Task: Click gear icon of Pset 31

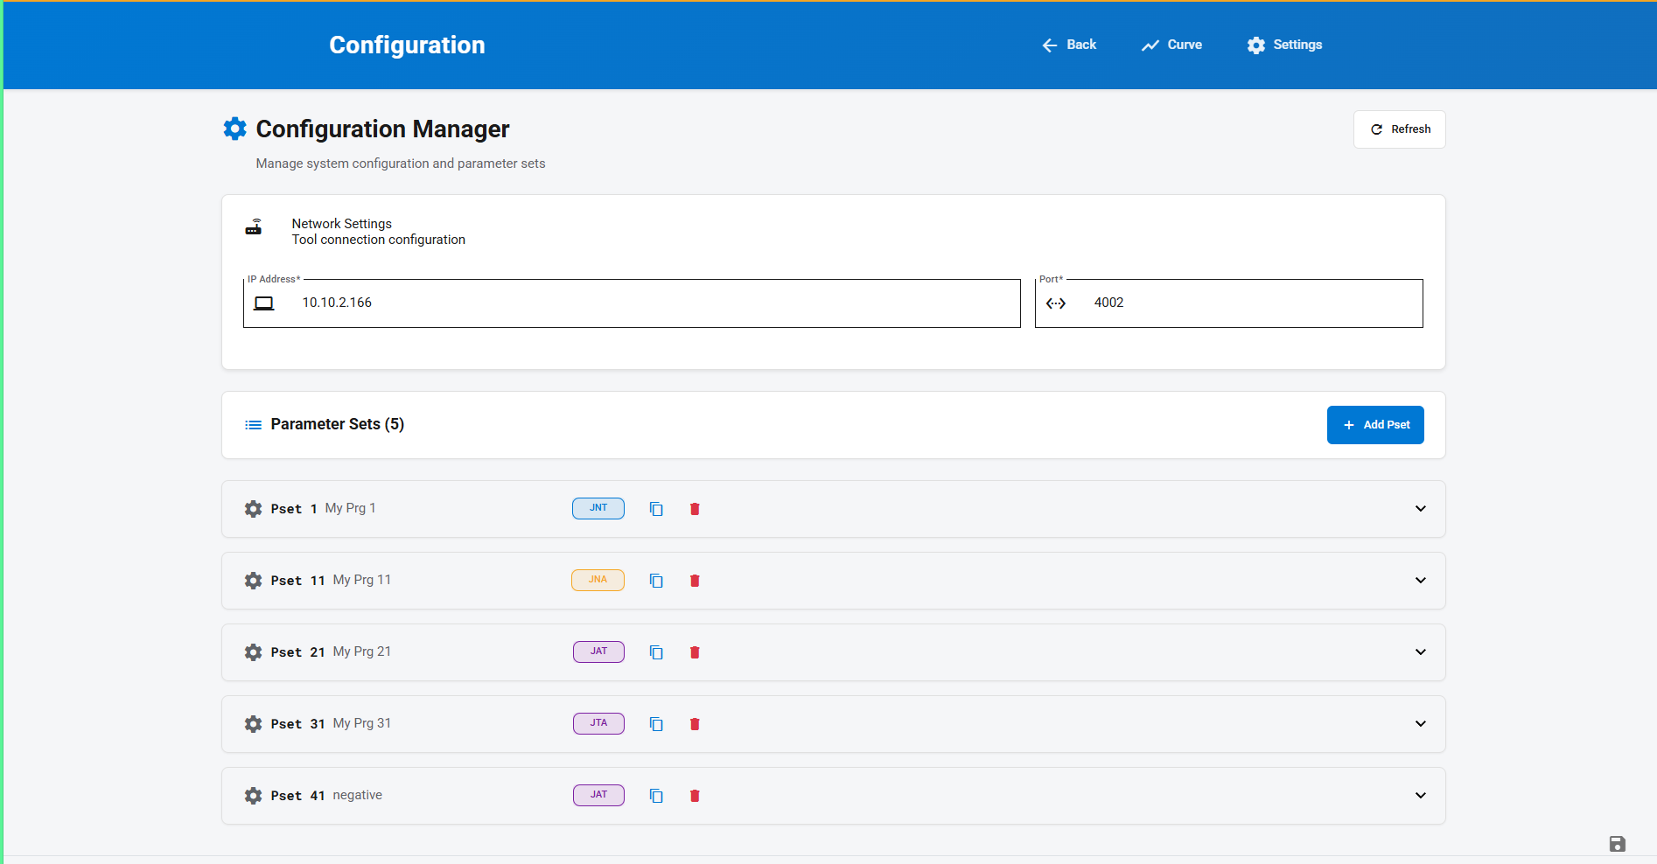Action: 254,724
